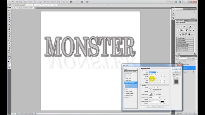Viewport: 205px width, 115px height.
Task: Open the Image menu
Action: tap(21, 2)
